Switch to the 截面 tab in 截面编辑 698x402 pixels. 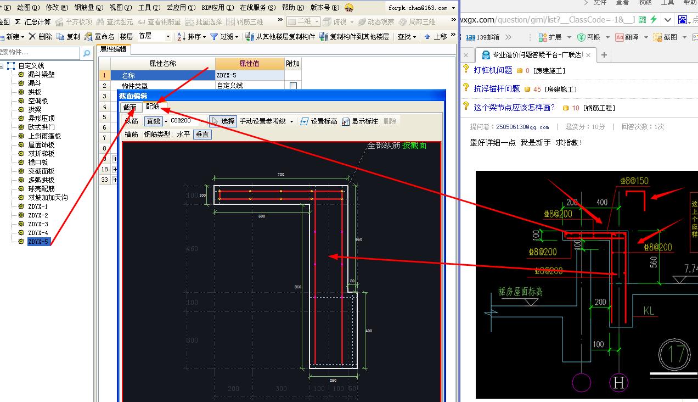[x=130, y=108]
